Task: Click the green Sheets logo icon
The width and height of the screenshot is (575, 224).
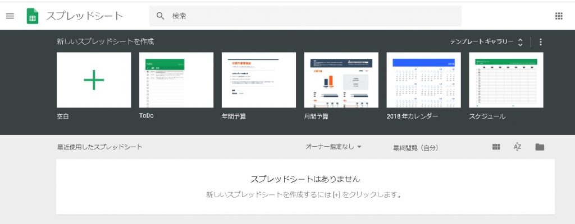Action: coord(33,16)
